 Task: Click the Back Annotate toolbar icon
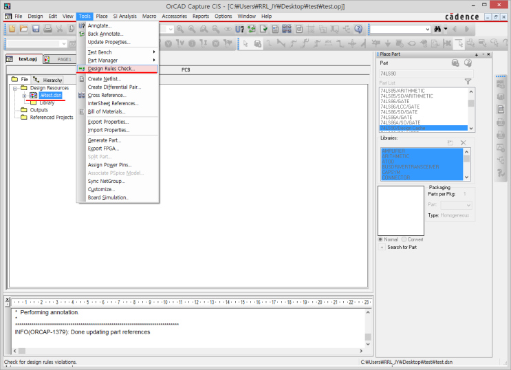click(252, 29)
